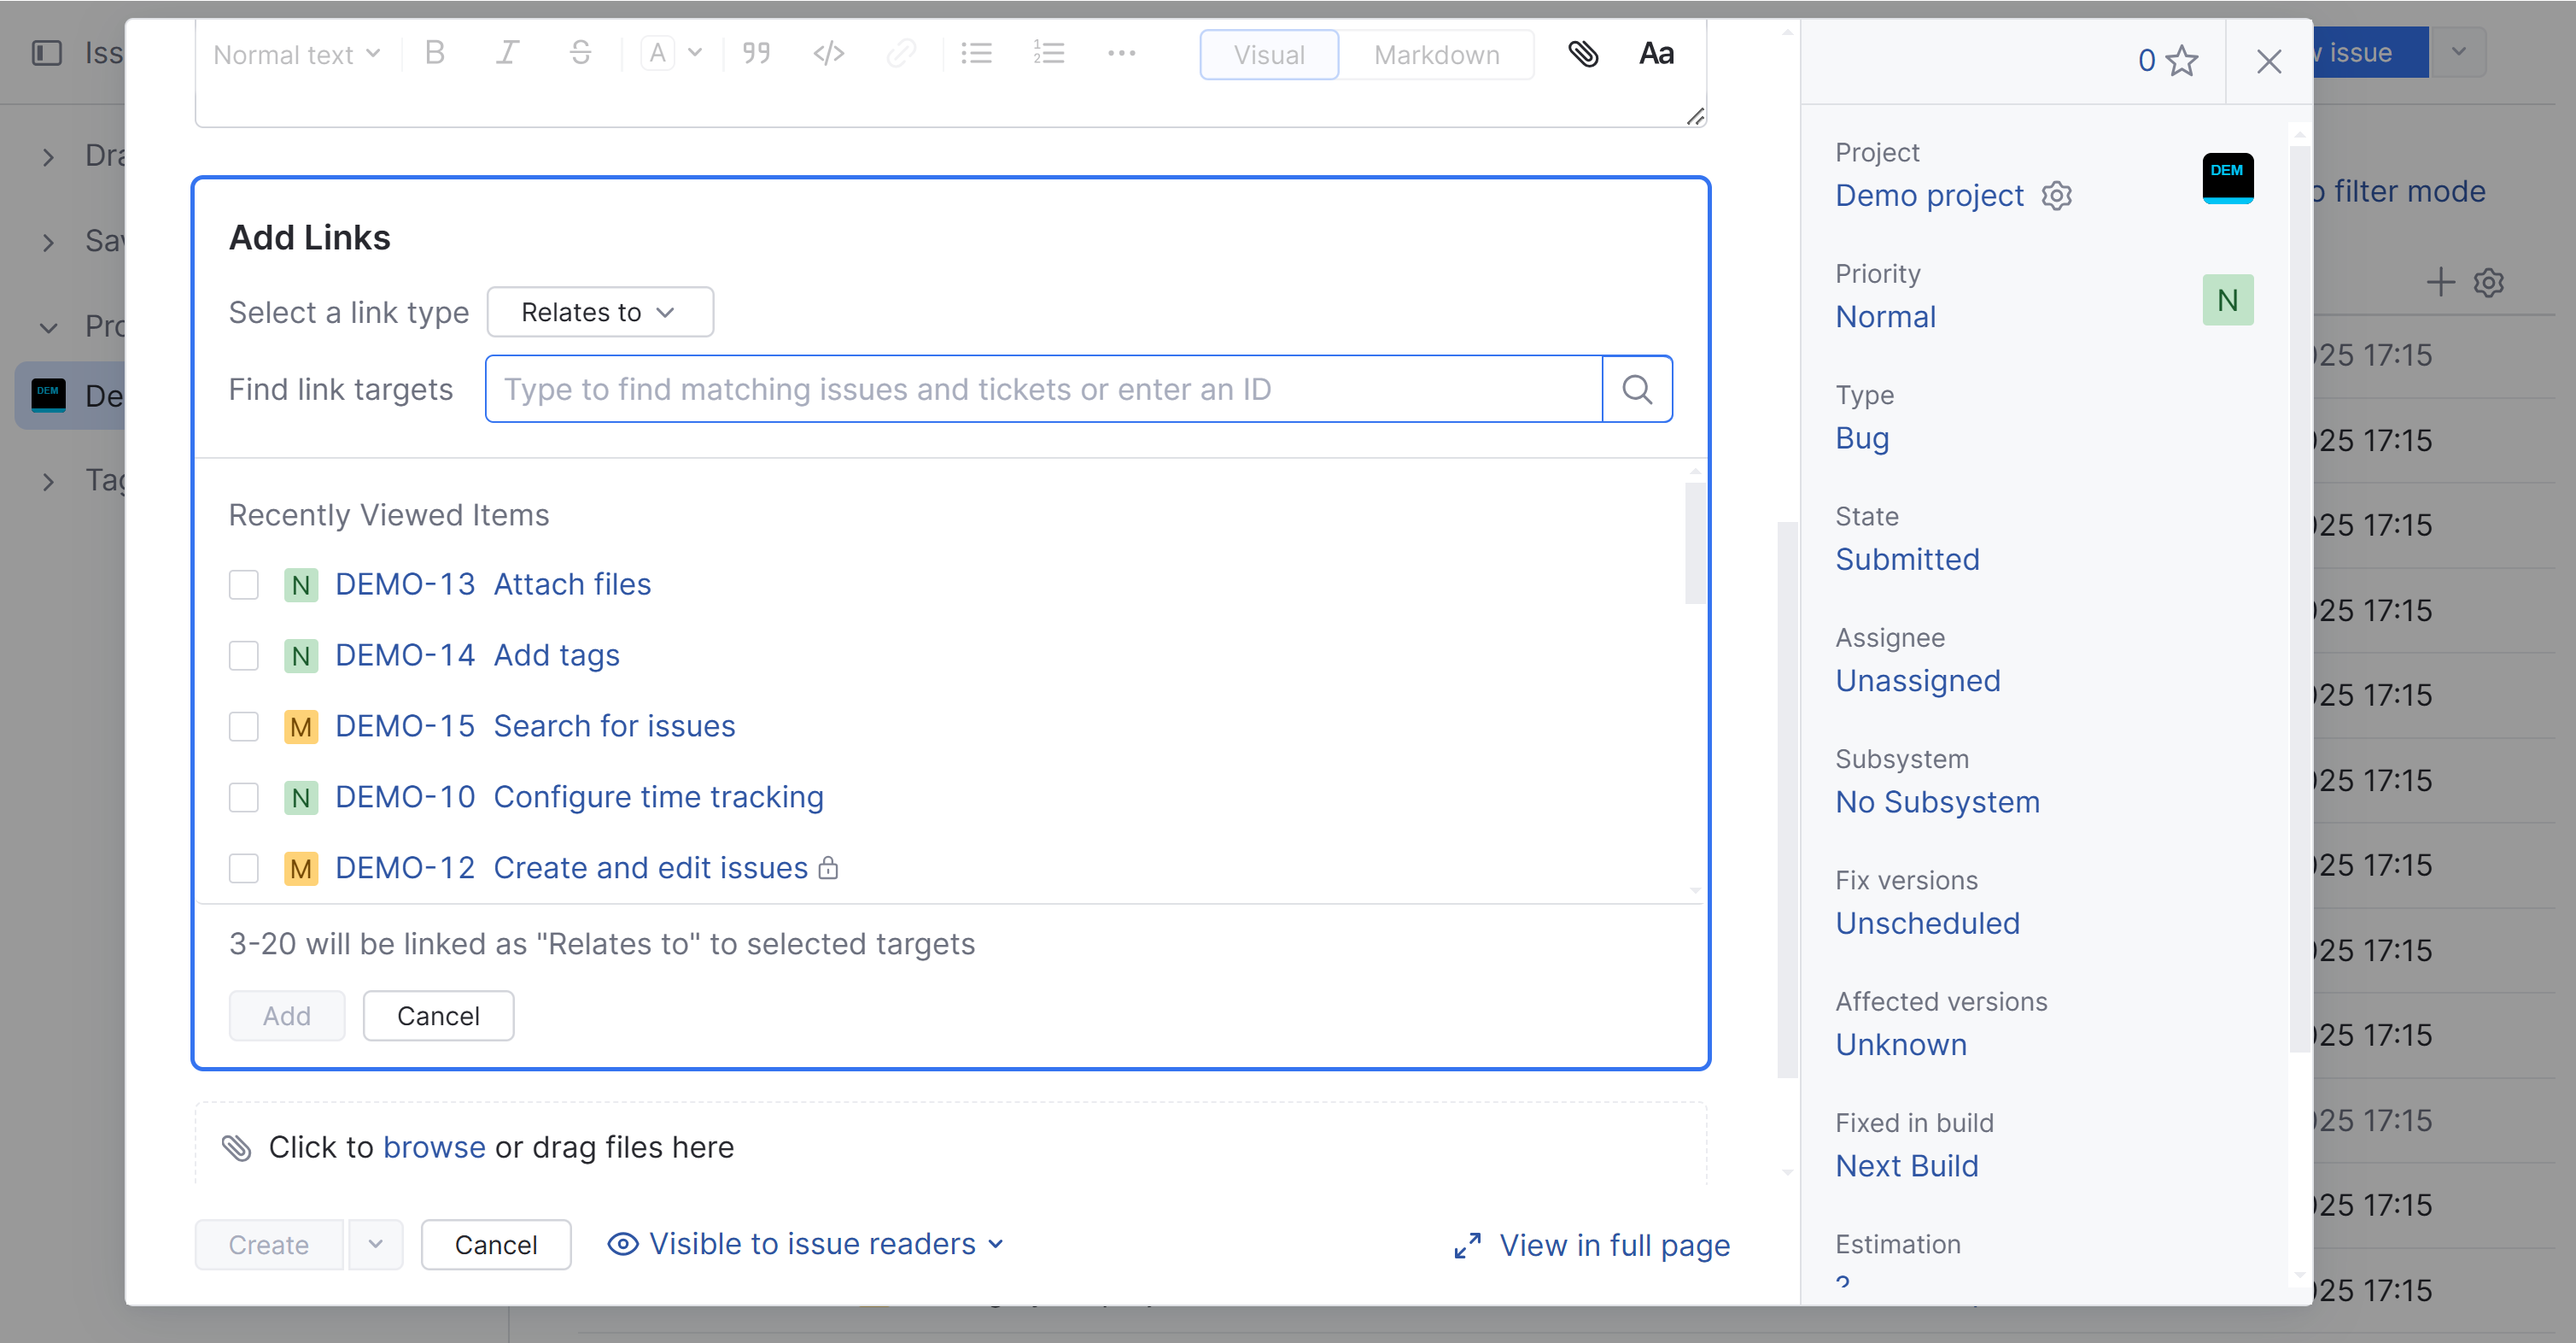
Task: Open Demo project settings gear
Action: (x=2057, y=195)
